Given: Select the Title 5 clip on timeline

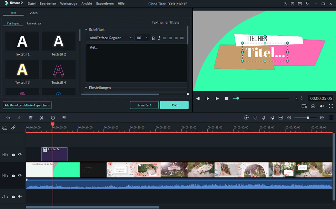Looking at the screenshot, I should (x=54, y=154).
